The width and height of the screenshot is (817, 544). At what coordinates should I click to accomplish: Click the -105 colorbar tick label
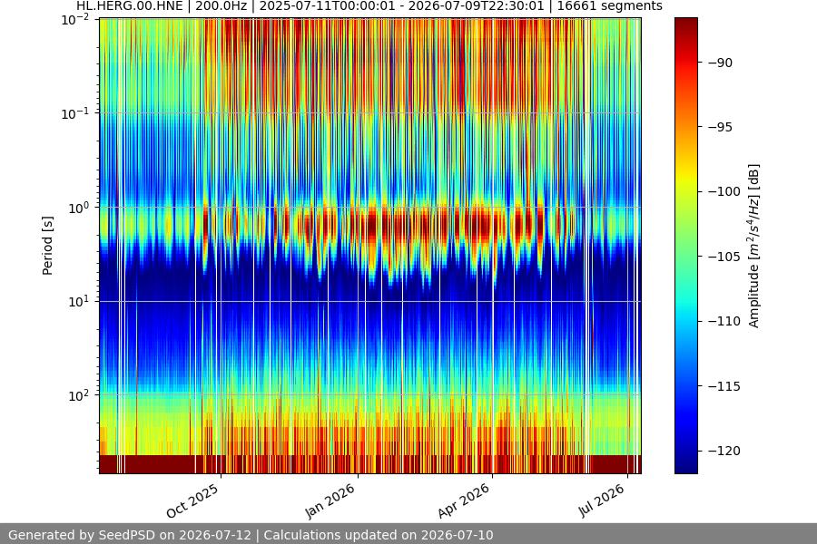click(x=724, y=257)
